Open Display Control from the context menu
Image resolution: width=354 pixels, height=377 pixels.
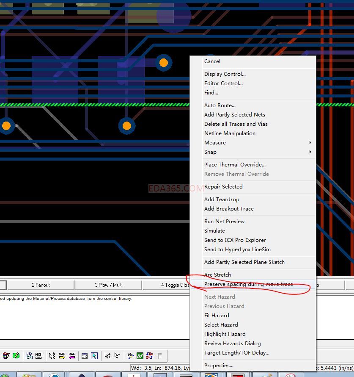pyautogui.click(x=225, y=74)
